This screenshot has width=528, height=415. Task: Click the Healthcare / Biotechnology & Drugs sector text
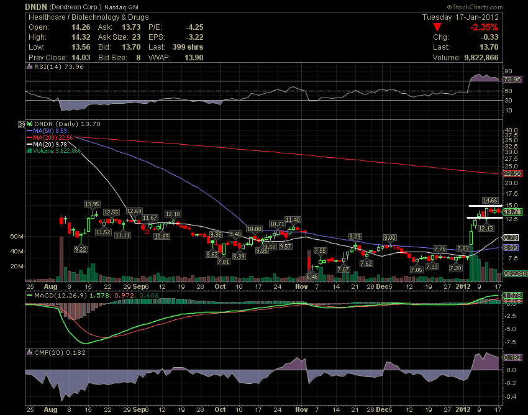click(x=89, y=17)
